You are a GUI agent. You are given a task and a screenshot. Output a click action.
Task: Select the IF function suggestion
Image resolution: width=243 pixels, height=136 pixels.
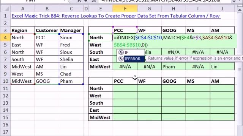[x=131, y=53]
